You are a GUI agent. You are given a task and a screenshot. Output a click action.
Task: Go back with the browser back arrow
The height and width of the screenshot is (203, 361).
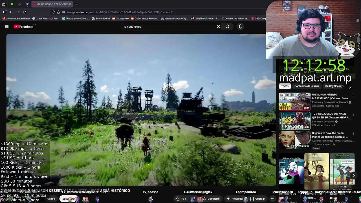click(x=11, y=12)
